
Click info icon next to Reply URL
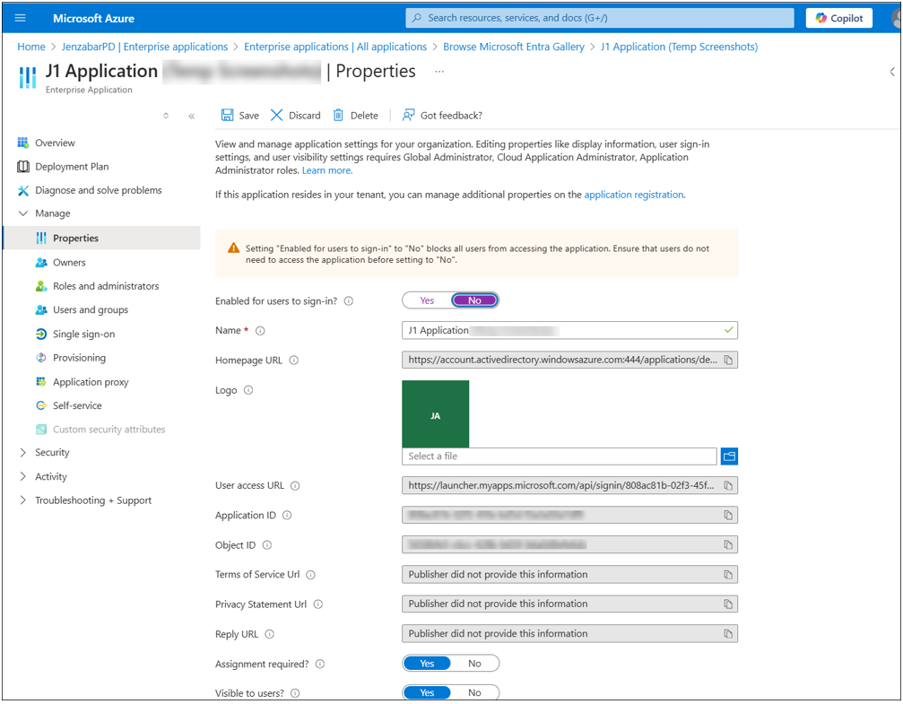(270, 634)
